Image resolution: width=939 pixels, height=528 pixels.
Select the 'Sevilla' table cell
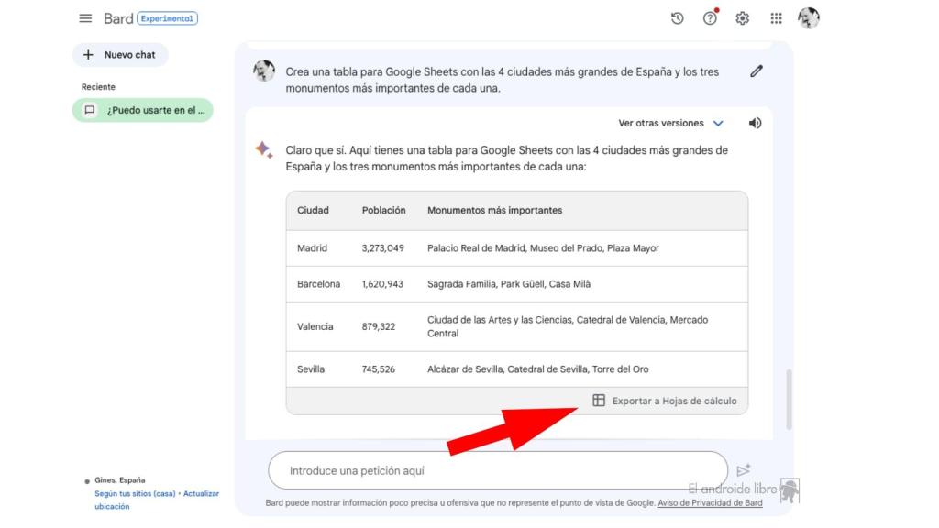pos(311,368)
